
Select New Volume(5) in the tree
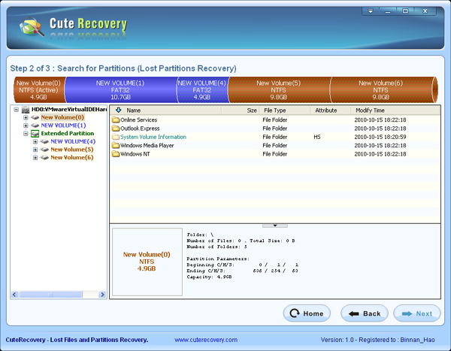point(72,150)
